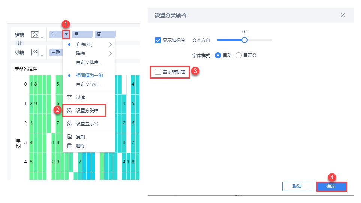Viewport: 361px width, 203px height.
Task: Click the trash icon beside 删除
Action: tap(69, 146)
